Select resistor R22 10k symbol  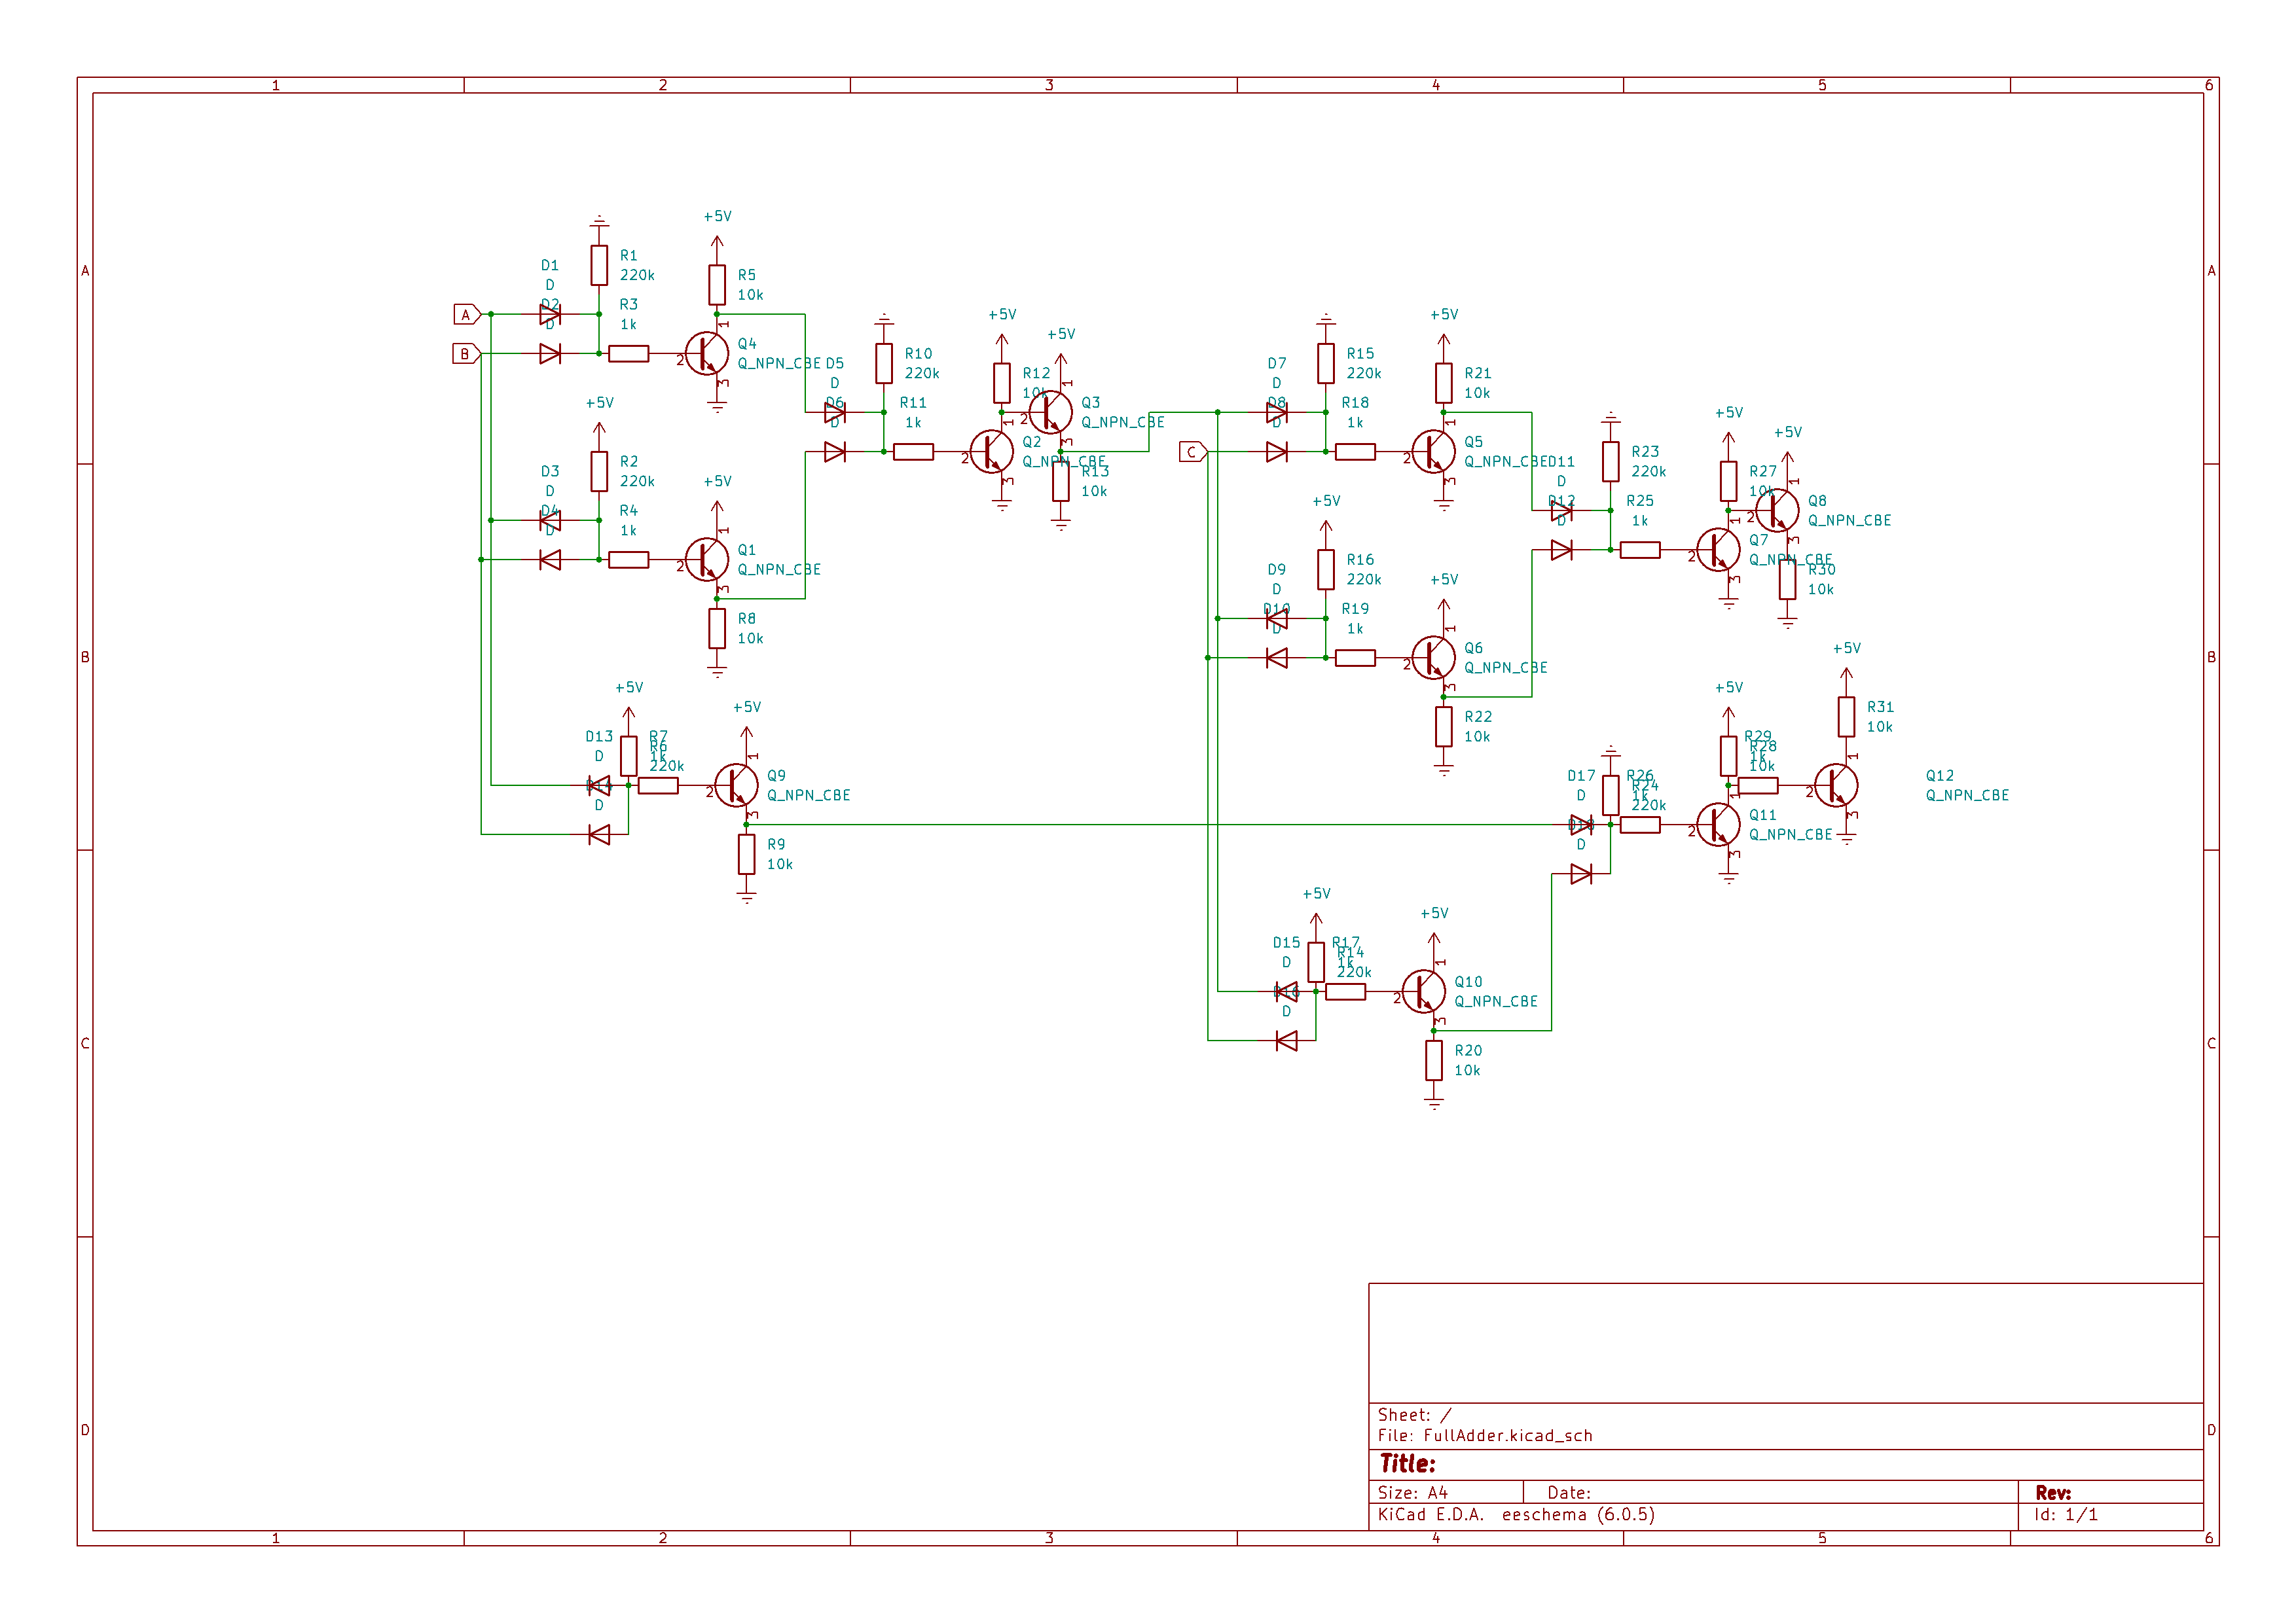[x=1444, y=726]
